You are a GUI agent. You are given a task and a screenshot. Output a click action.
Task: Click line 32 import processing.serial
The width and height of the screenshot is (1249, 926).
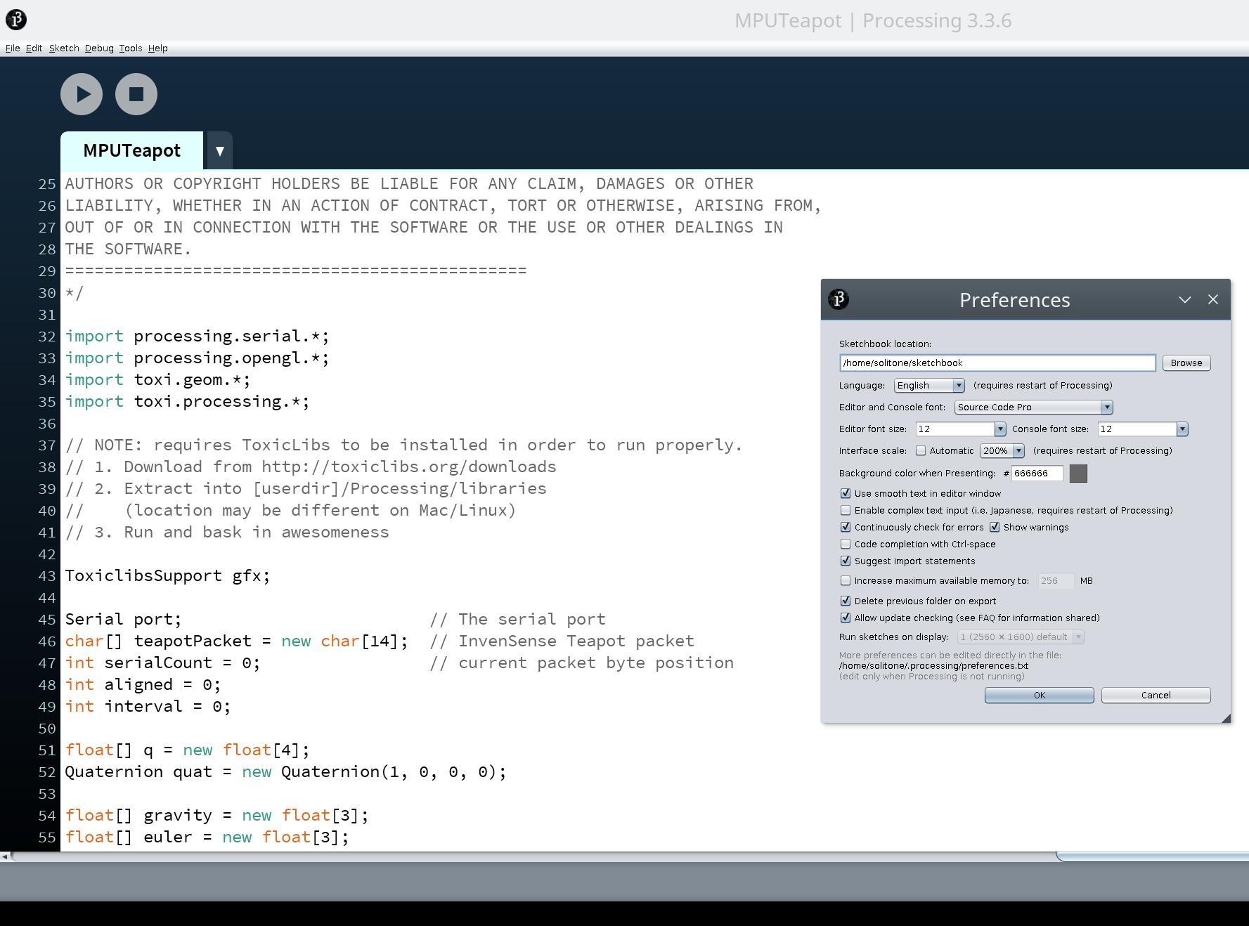click(x=197, y=336)
